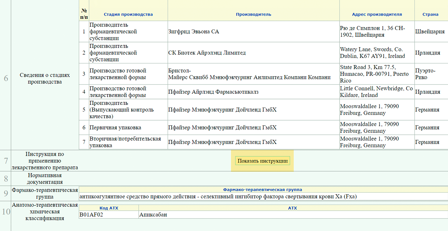Click country cell 'Швейцария'
Viewport: 448px width, 231px height.
click(x=430, y=31)
